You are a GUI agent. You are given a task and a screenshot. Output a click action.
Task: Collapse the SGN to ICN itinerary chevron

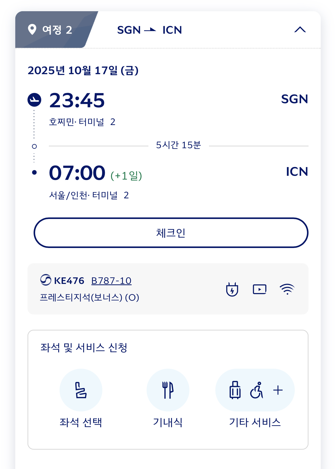point(300,30)
